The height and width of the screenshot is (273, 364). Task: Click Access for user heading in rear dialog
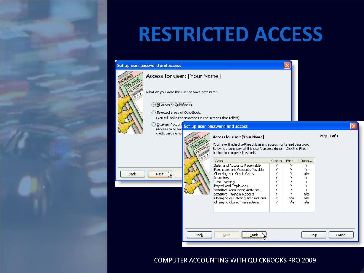(x=183, y=76)
